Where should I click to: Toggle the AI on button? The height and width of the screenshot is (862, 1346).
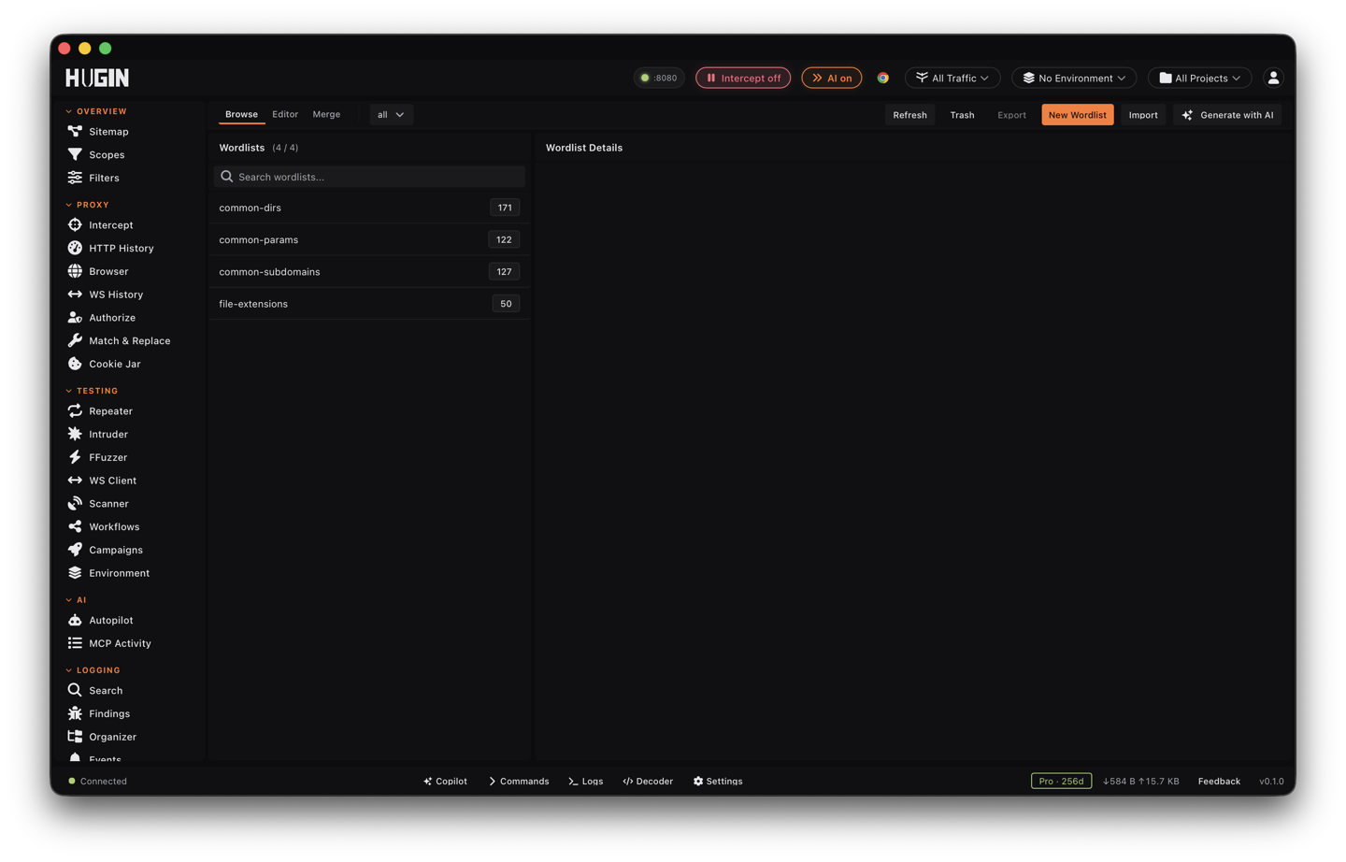[x=831, y=78]
